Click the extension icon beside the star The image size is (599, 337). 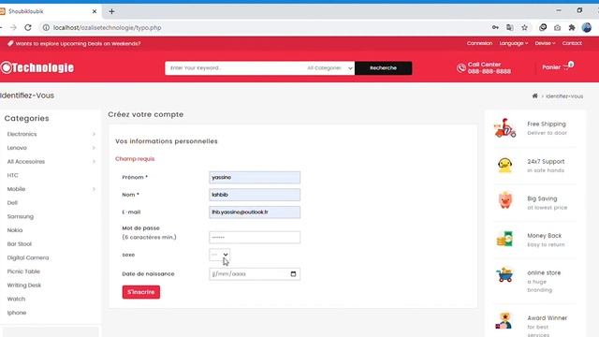[543, 27]
